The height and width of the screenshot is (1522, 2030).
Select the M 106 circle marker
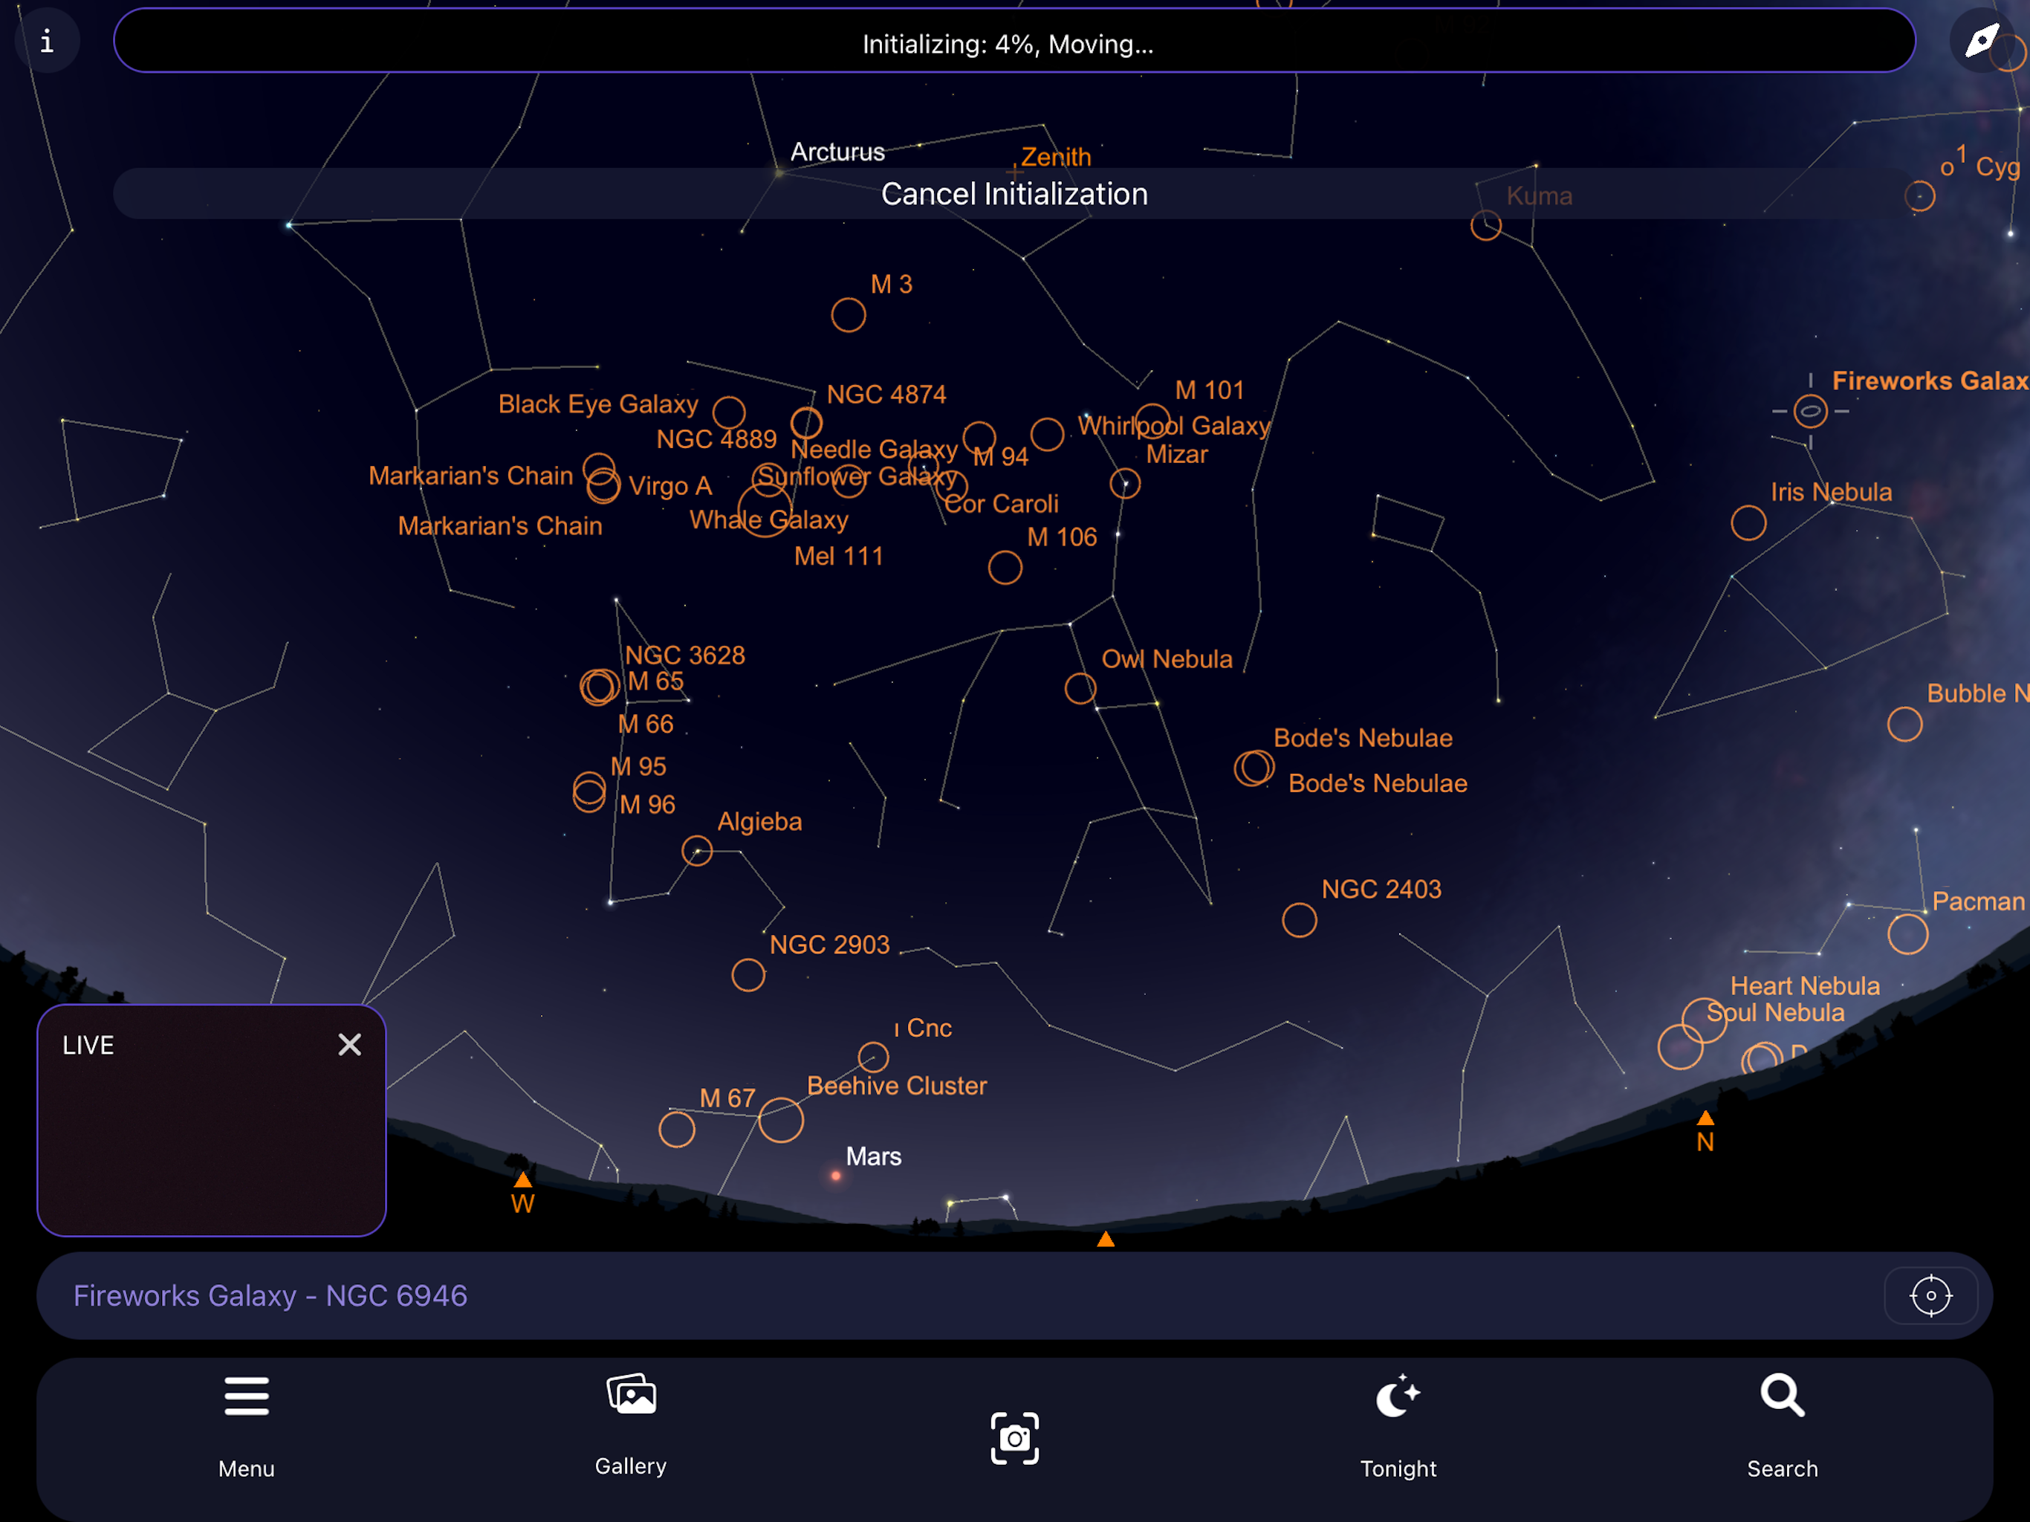pyautogui.click(x=1006, y=567)
